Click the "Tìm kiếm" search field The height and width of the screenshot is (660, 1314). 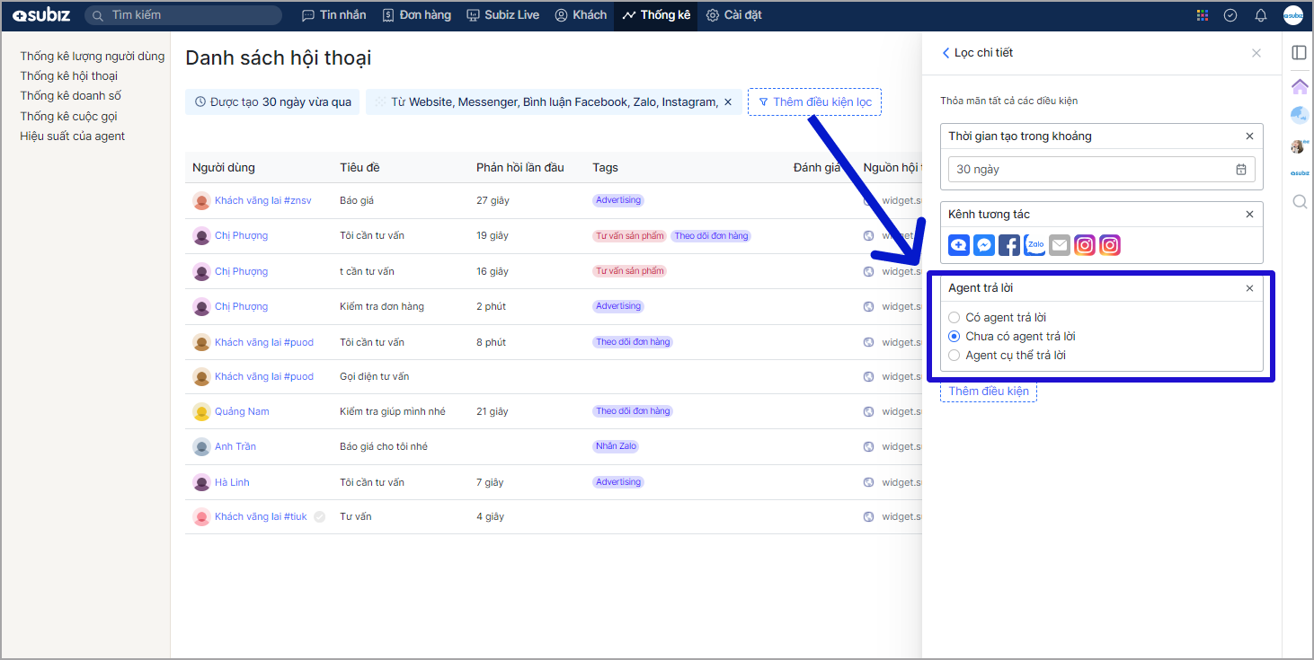(x=189, y=15)
